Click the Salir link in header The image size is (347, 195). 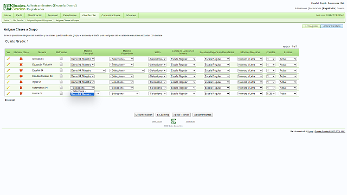[343, 3]
